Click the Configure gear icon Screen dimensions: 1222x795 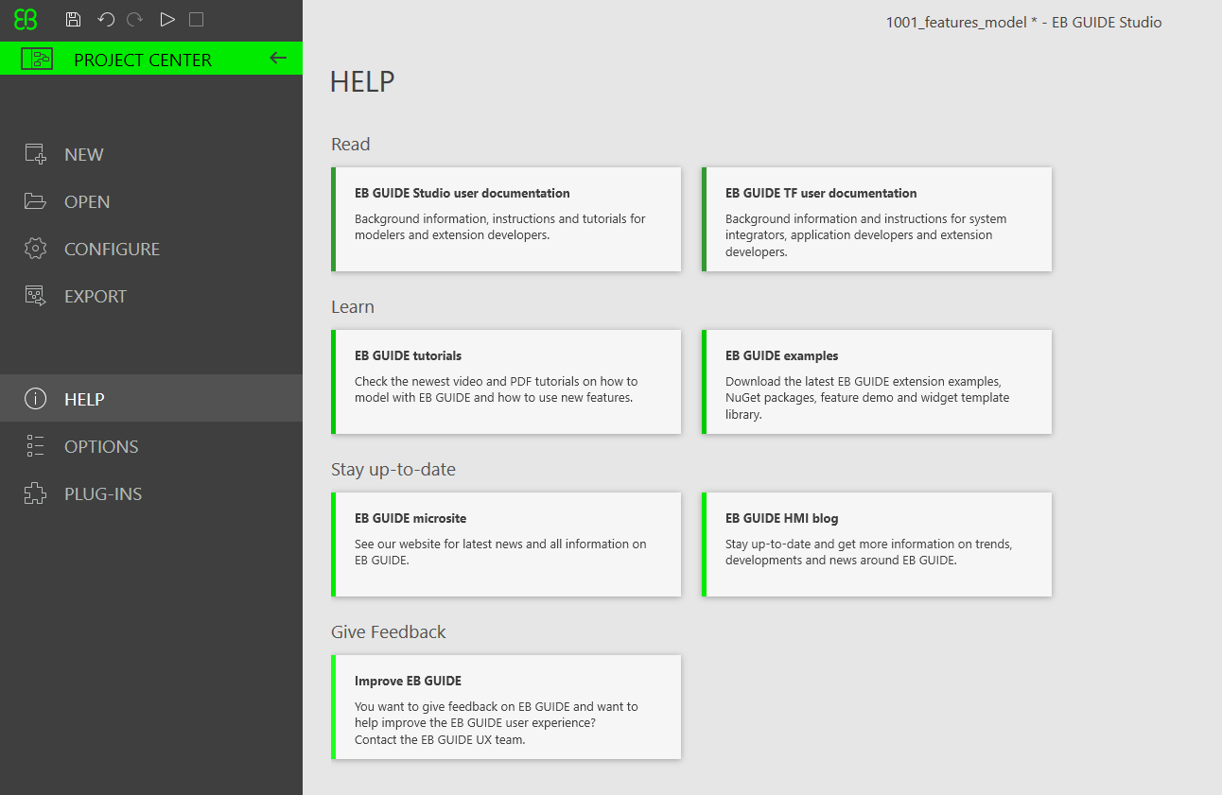point(35,249)
